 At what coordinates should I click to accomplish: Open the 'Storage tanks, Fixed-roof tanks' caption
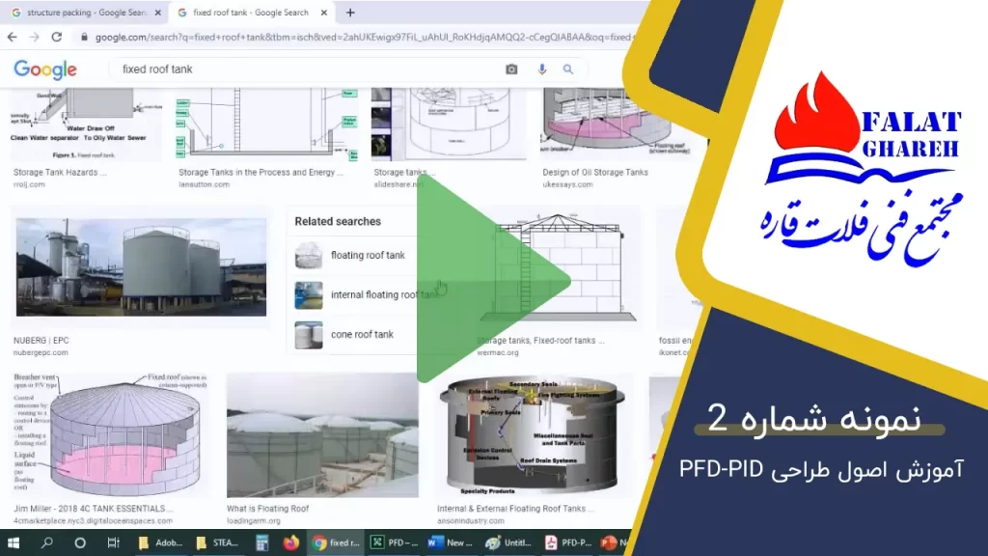(x=540, y=341)
